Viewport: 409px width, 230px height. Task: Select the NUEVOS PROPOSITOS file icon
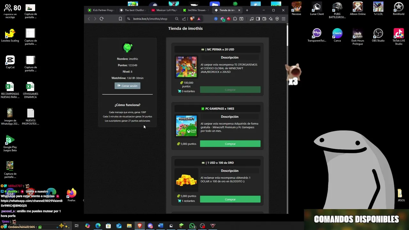[x=30, y=117]
